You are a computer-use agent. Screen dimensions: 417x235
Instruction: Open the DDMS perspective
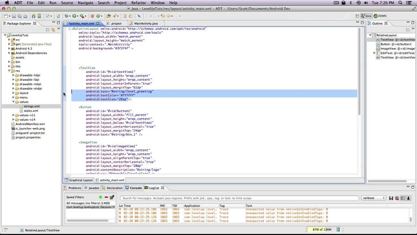pos(380,16)
